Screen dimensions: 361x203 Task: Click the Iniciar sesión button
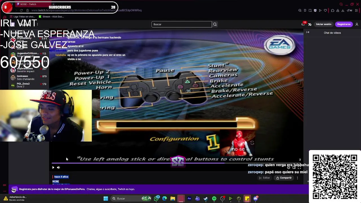click(x=323, y=24)
